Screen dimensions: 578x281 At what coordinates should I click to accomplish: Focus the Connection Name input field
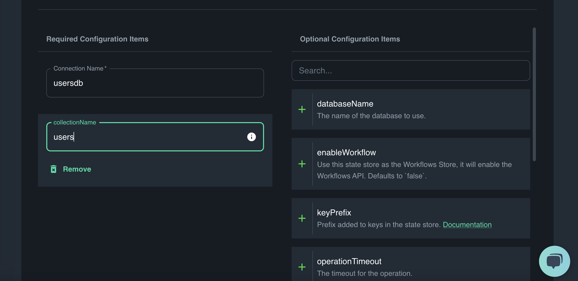(x=155, y=83)
